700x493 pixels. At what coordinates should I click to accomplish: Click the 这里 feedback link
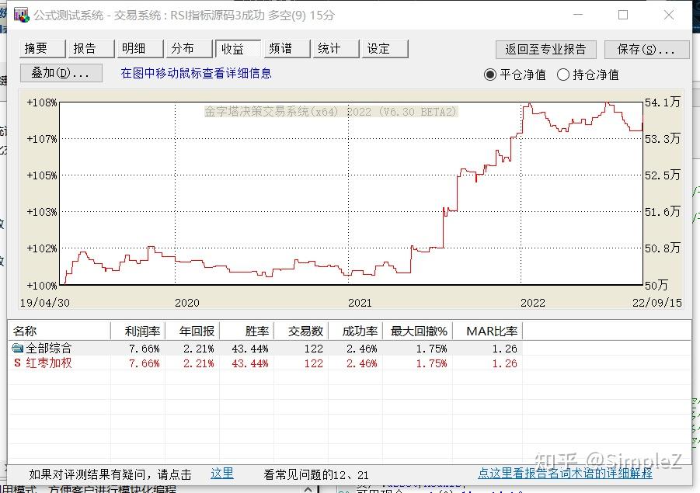tap(221, 473)
